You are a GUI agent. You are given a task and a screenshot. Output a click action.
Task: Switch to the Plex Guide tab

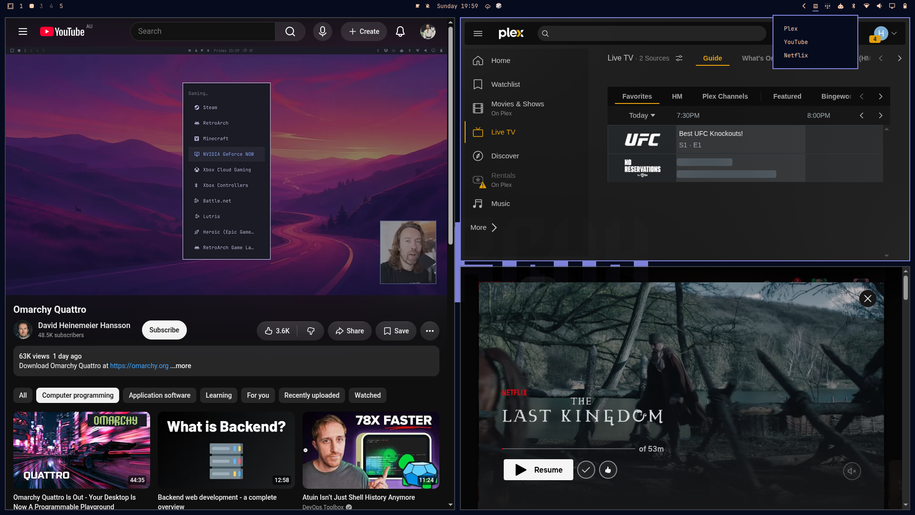point(712,58)
